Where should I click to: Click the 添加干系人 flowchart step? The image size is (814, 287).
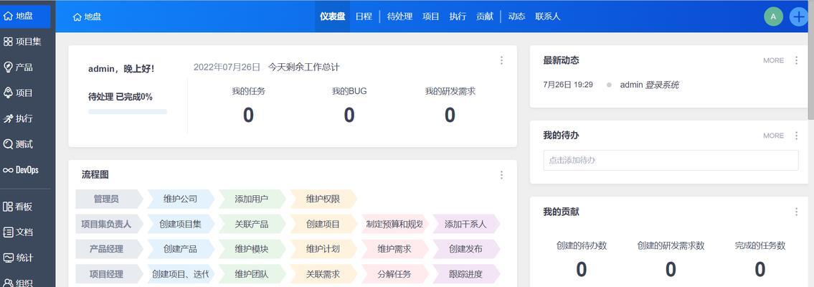[465, 224]
